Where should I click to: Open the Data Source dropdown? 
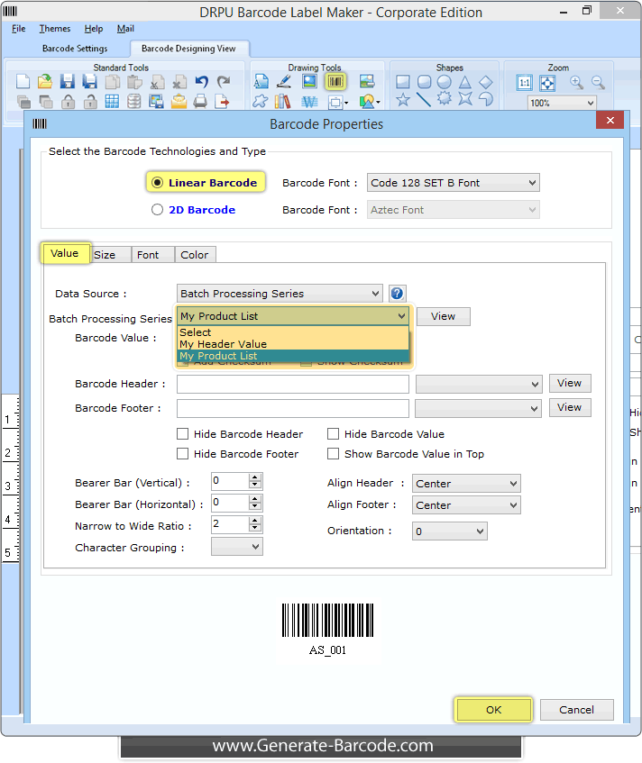[280, 294]
